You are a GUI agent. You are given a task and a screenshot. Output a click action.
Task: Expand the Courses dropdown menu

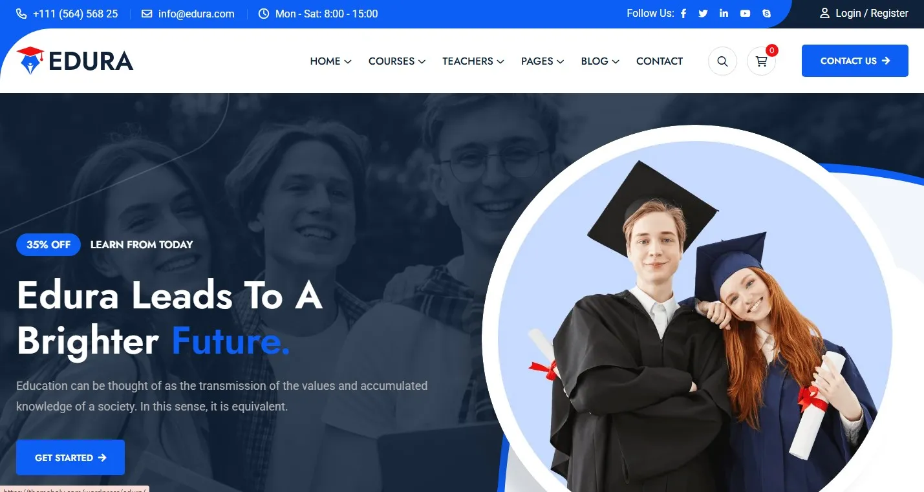pos(397,61)
